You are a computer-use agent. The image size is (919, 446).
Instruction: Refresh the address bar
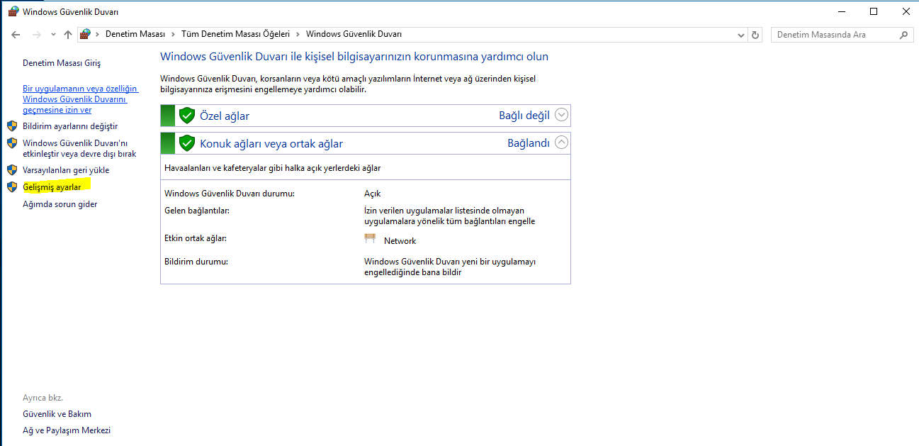(755, 35)
